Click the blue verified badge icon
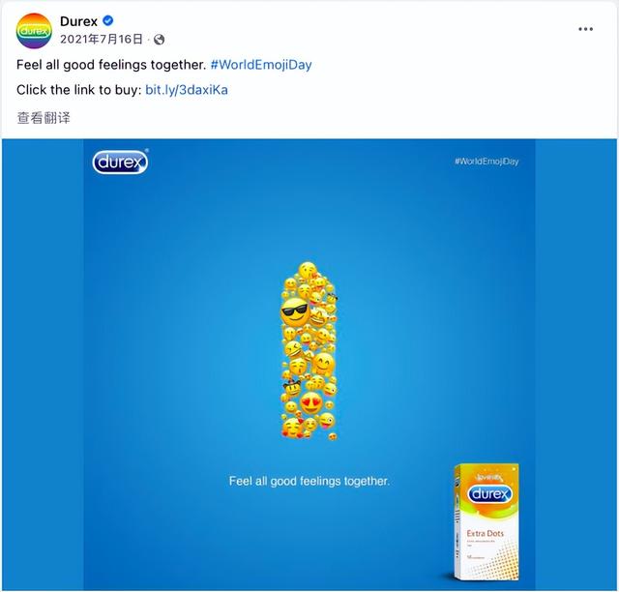Image resolution: width=619 pixels, height=592 pixels. 107,20
